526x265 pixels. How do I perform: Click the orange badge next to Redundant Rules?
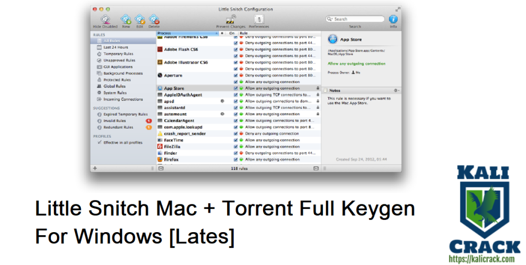point(148,127)
